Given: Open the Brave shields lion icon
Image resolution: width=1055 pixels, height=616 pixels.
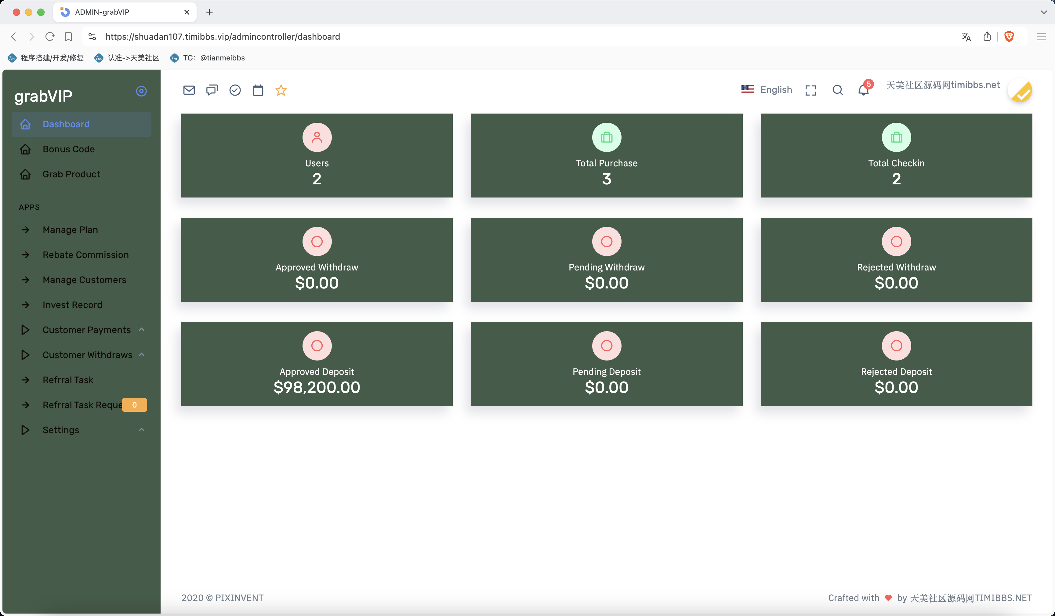Looking at the screenshot, I should pyautogui.click(x=1010, y=37).
